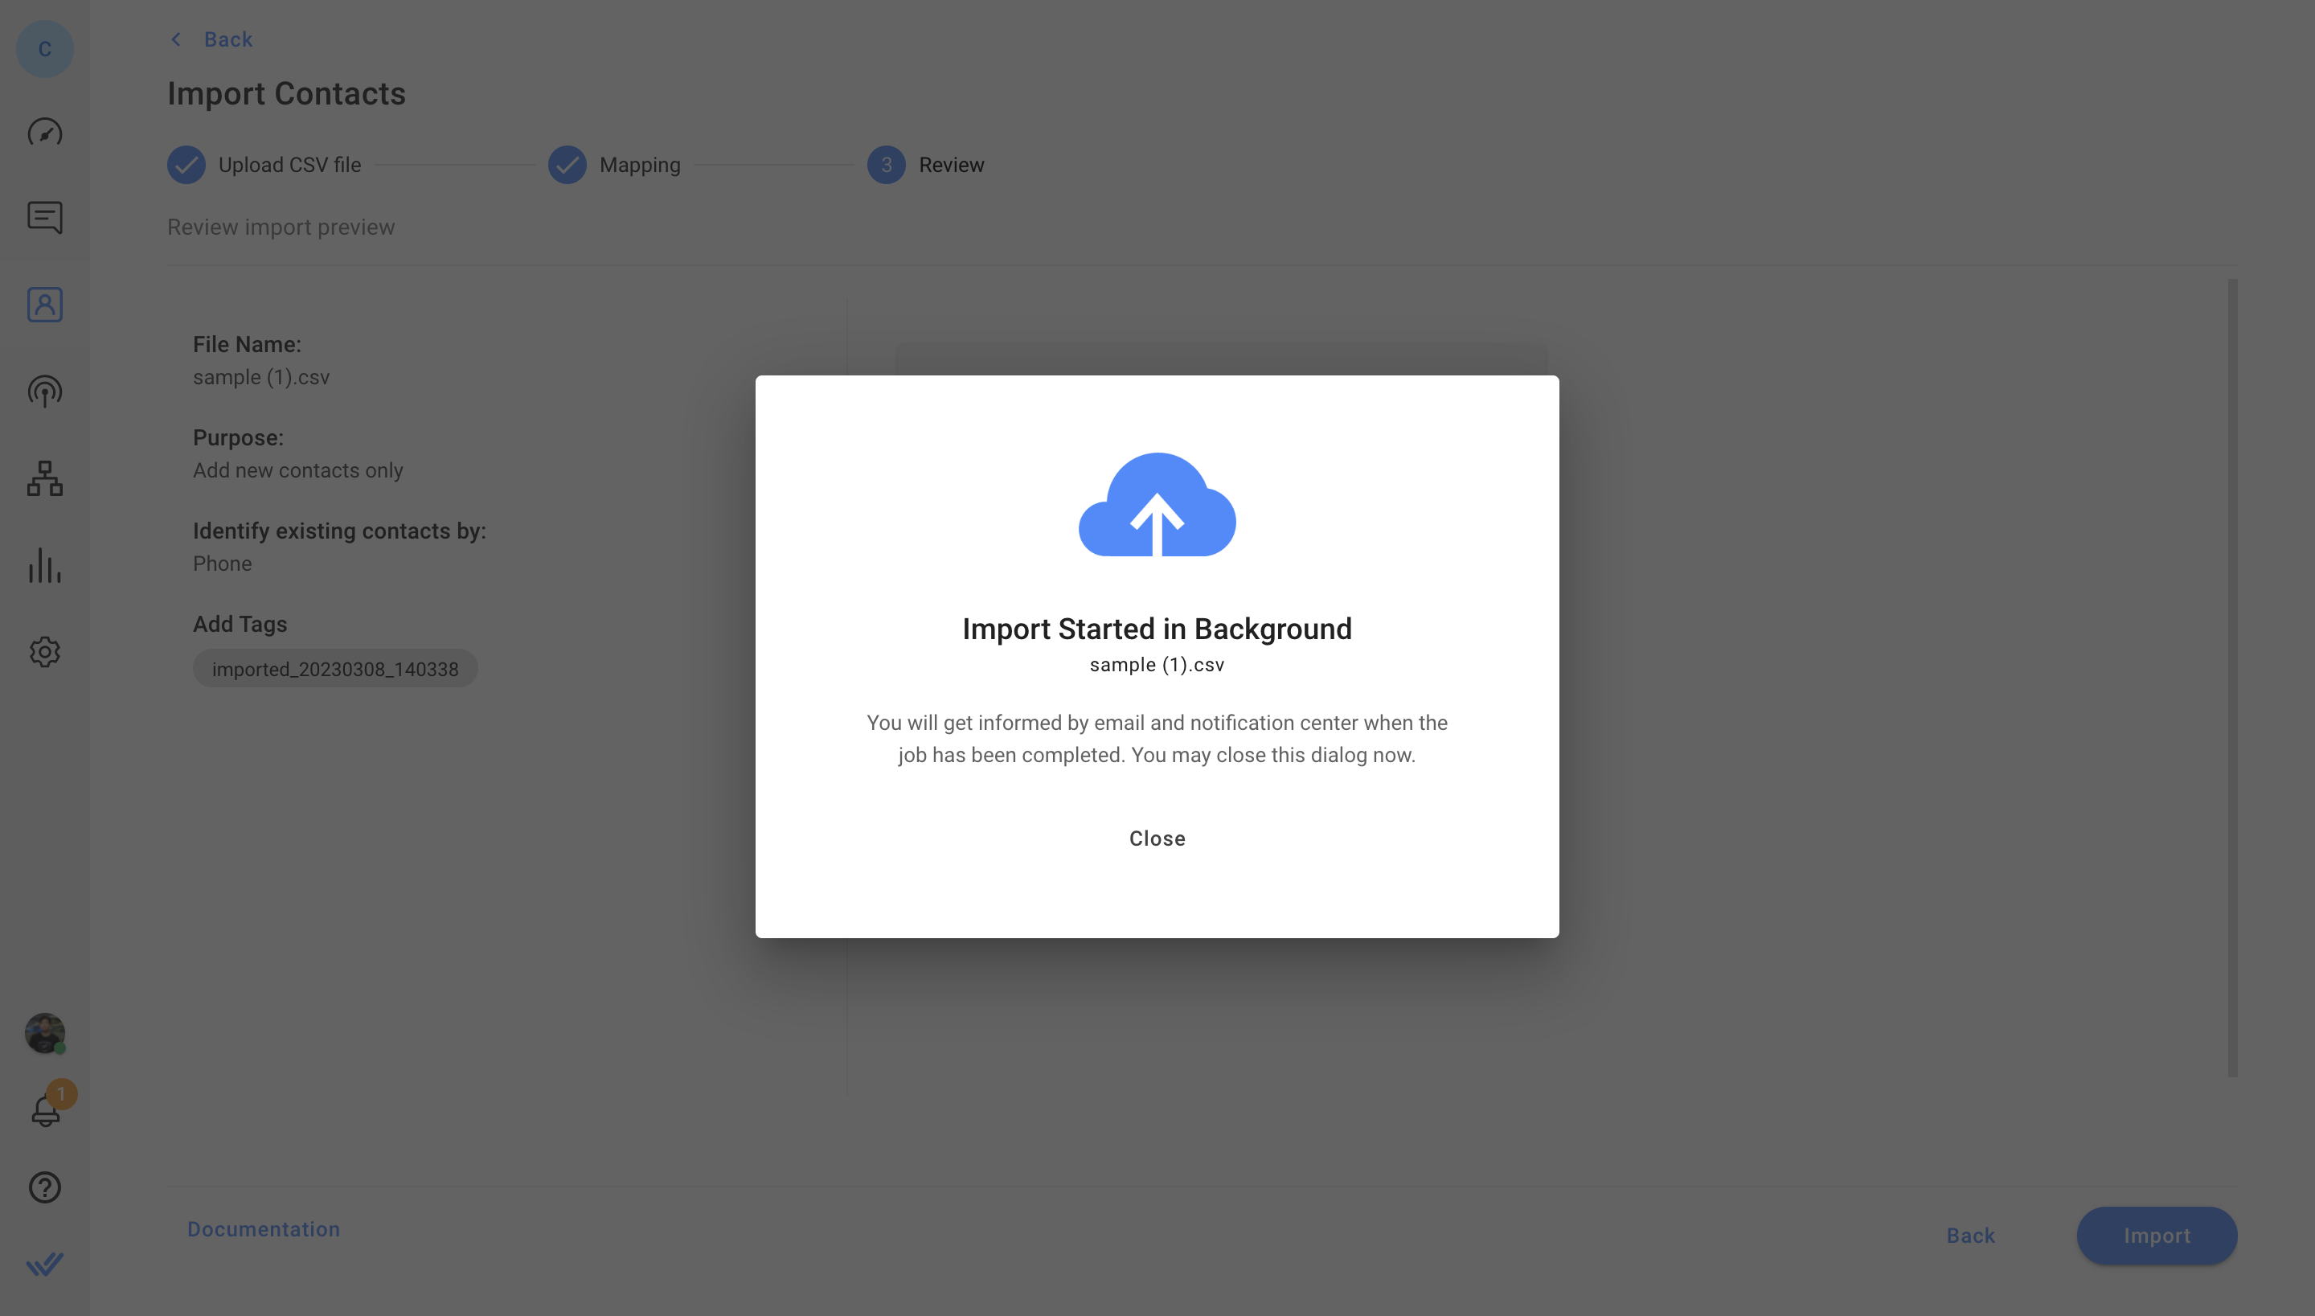Screen dimensions: 2315x1316
Task: Open the Reports bar chart icon
Action: [x=44, y=565]
